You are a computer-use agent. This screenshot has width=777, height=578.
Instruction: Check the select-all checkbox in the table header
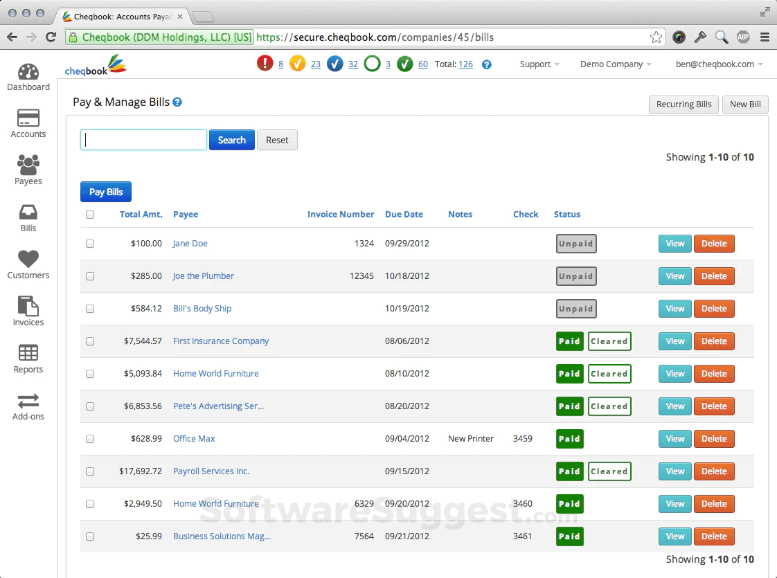(90, 215)
